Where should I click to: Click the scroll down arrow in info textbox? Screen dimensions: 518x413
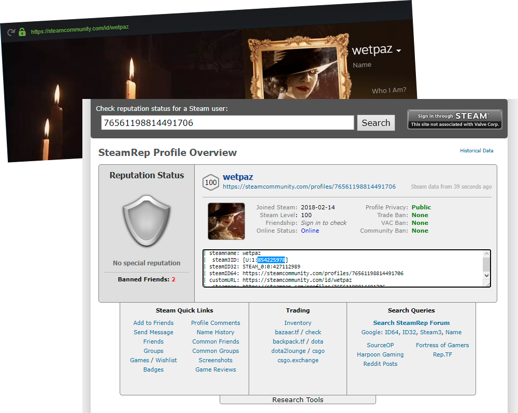486,275
